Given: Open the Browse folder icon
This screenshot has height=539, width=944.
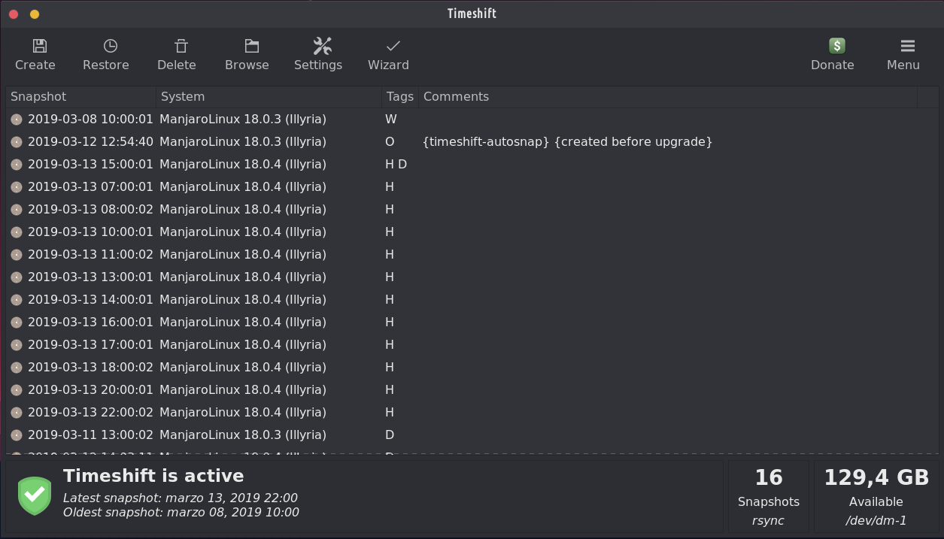Looking at the screenshot, I should pyautogui.click(x=251, y=47).
